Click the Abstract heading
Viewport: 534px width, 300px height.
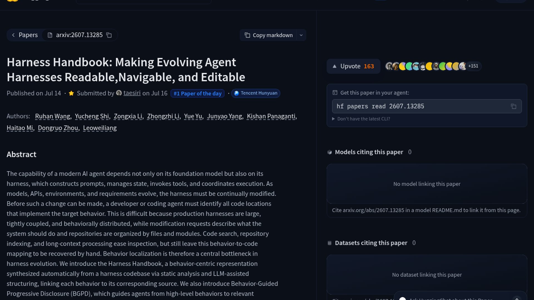coord(21,154)
